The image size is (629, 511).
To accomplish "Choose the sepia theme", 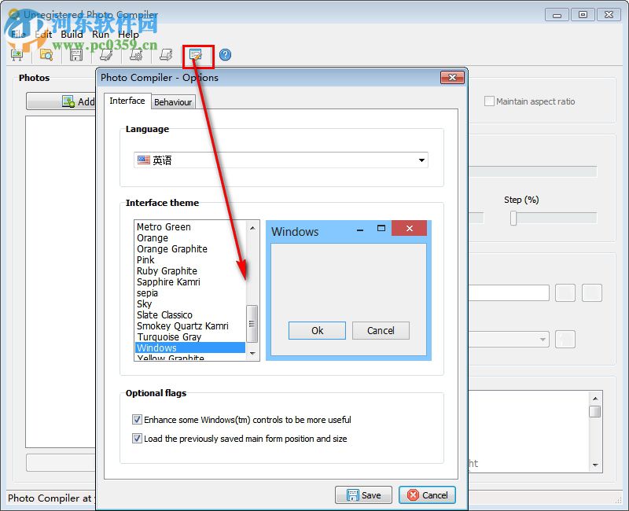I will 190,292.
